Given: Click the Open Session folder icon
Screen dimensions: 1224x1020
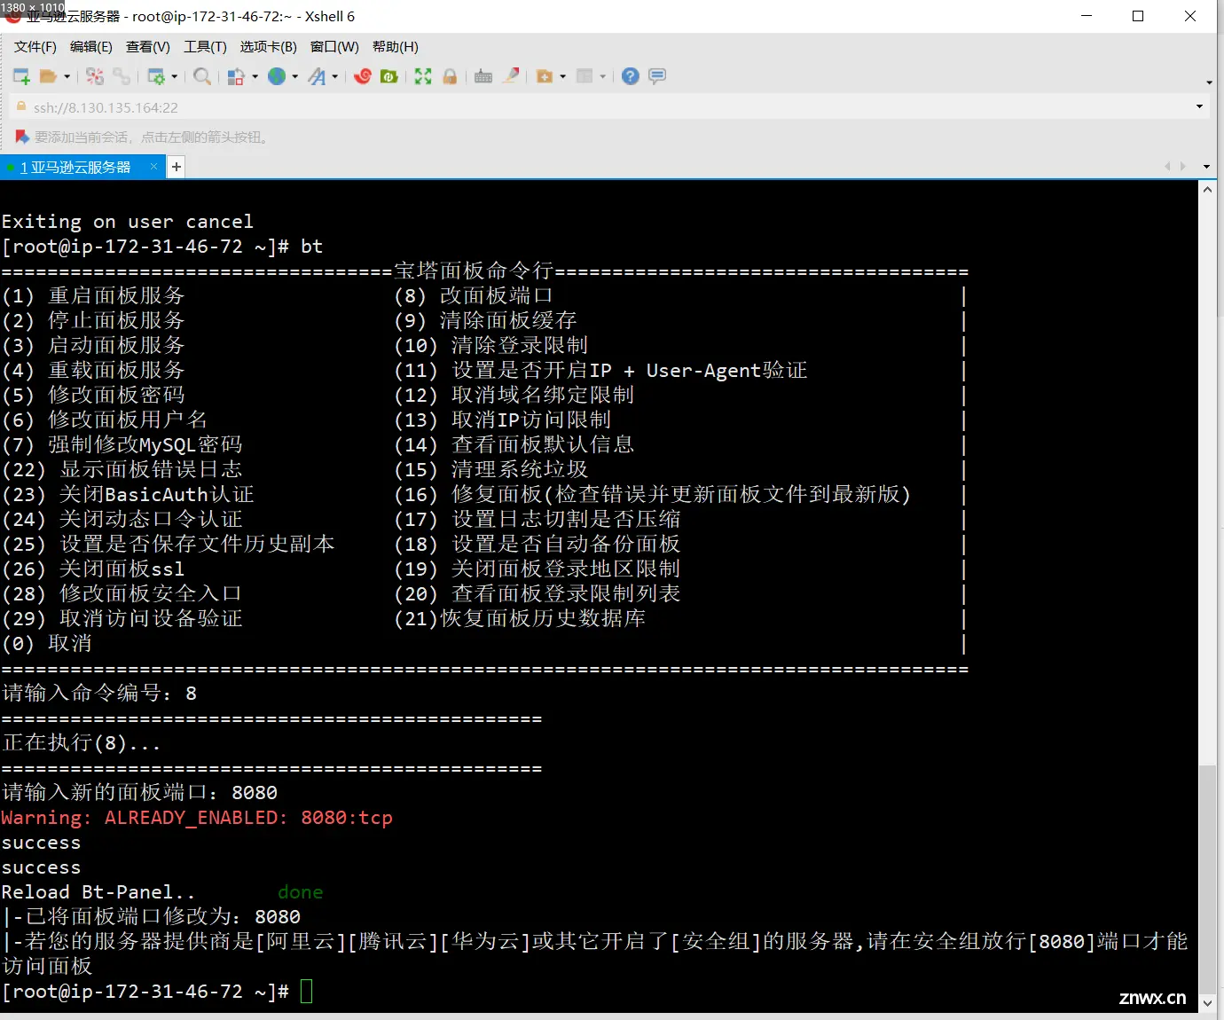Looking at the screenshot, I should pos(49,76).
